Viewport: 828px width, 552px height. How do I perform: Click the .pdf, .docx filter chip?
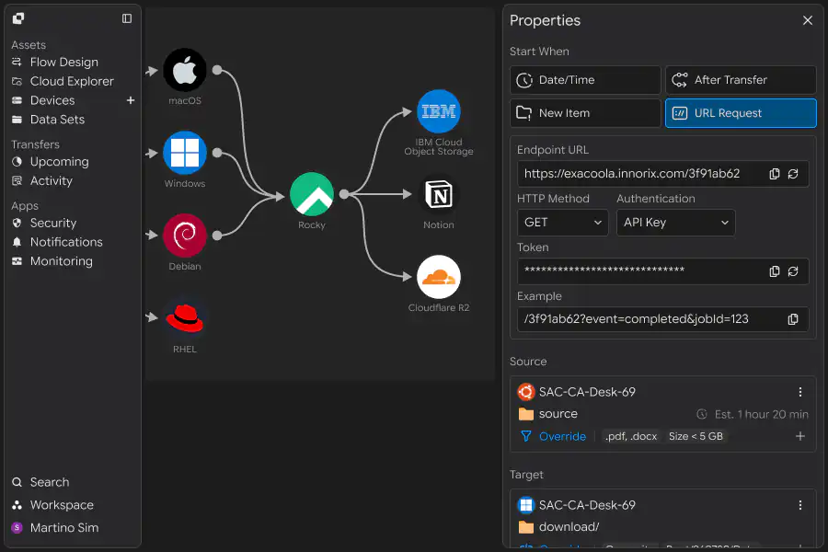tap(631, 436)
